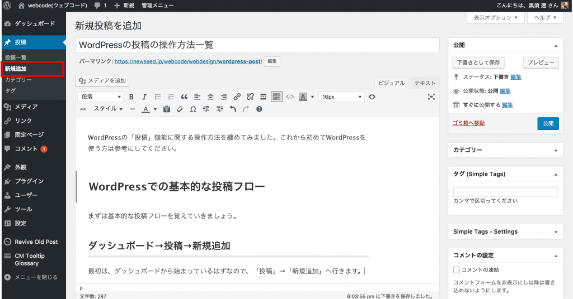Screen dimensions: 573x299
Task: Expand the カテゴリー panel
Action: coord(556,151)
